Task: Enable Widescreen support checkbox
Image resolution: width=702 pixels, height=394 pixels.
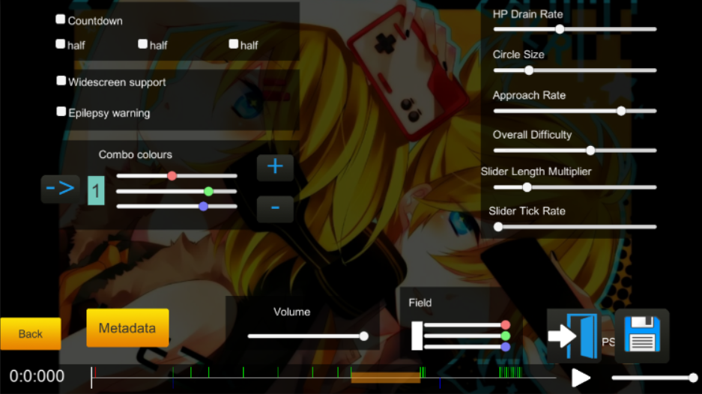Action: [61, 81]
